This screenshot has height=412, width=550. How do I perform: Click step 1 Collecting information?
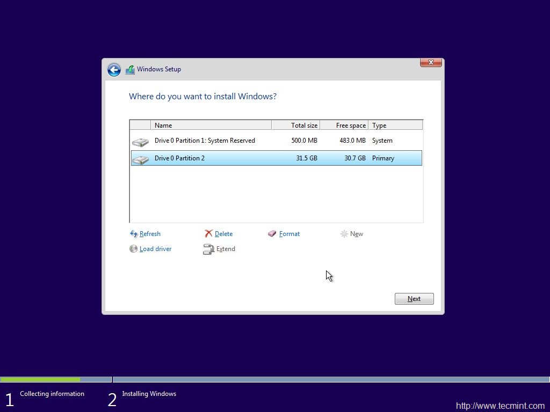coord(52,394)
